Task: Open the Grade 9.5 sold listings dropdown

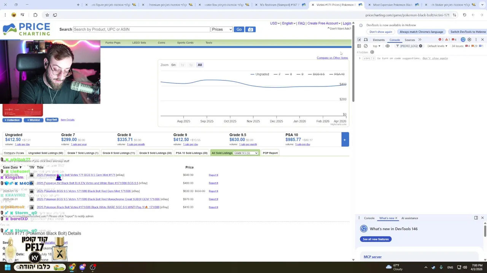Action: (246, 153)
